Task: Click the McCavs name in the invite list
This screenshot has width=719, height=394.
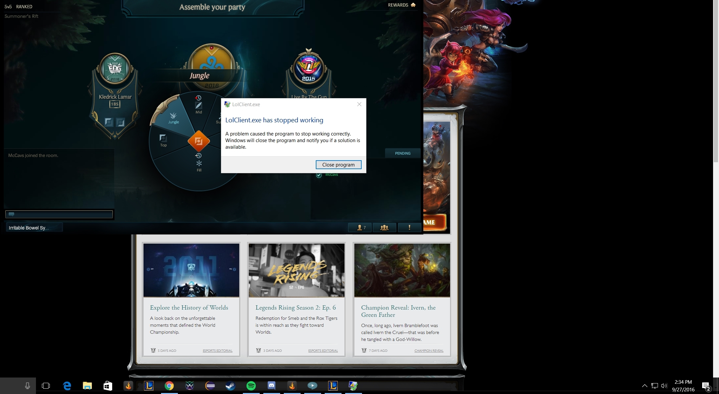Action: tap(332, 174)
